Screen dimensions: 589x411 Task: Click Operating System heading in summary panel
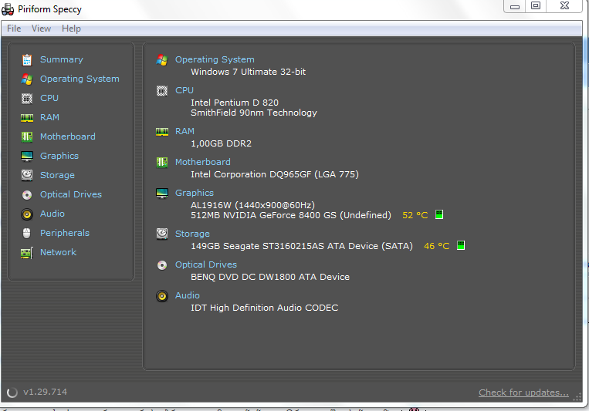point(215,59)
